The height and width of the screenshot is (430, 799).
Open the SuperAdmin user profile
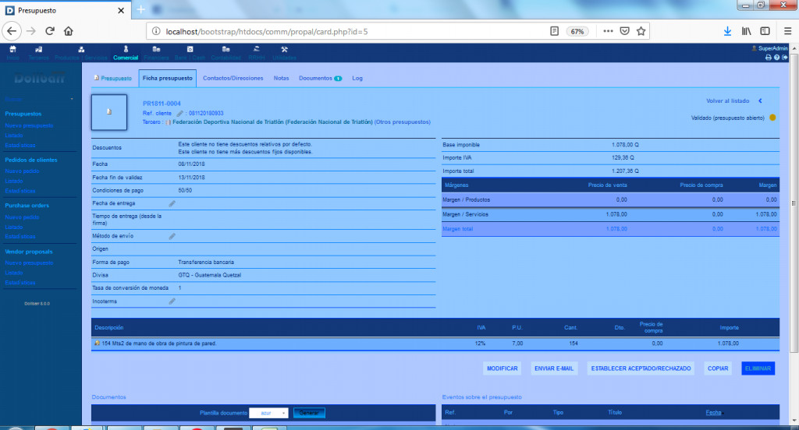[769, 48]
